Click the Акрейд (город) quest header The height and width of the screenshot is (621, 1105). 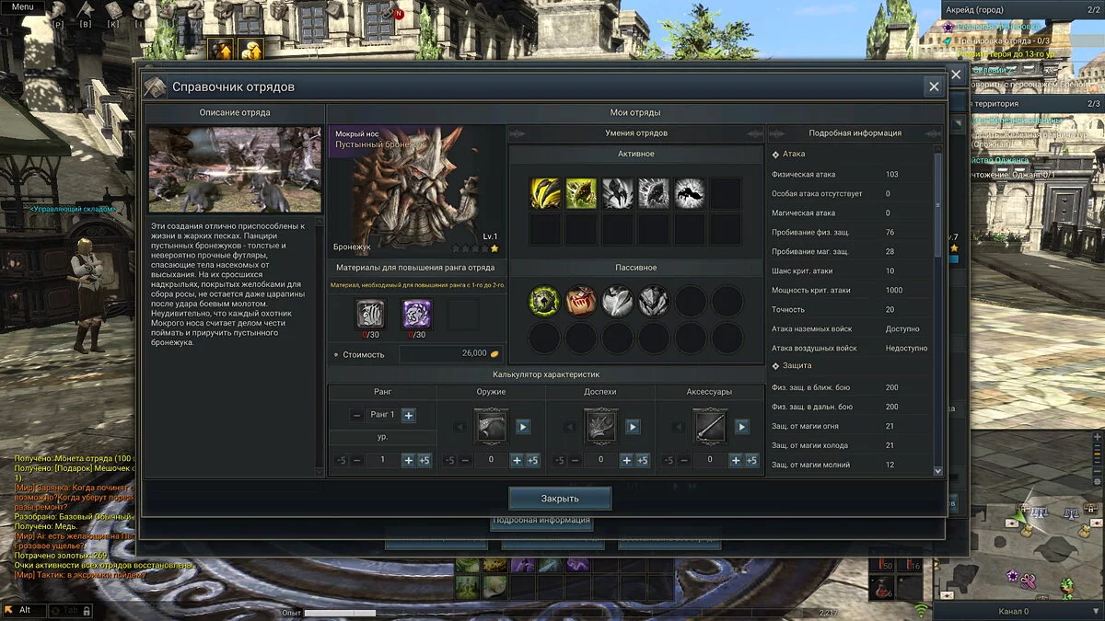[x=1022, y=9]
